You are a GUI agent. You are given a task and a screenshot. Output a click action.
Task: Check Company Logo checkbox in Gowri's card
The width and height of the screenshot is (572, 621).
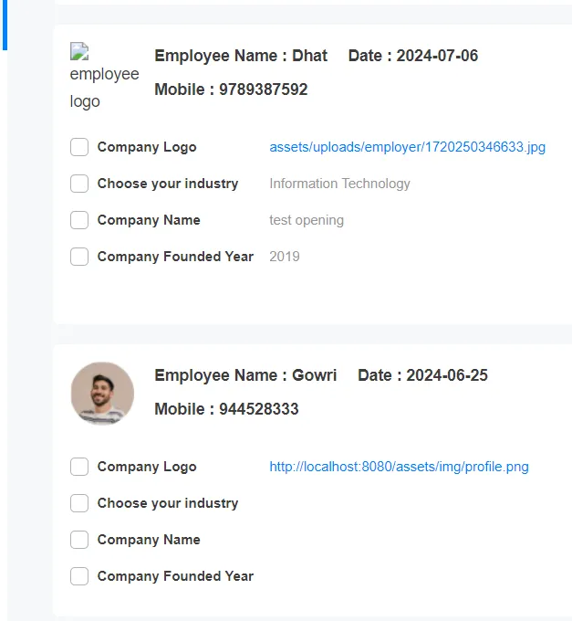[79, 467]
